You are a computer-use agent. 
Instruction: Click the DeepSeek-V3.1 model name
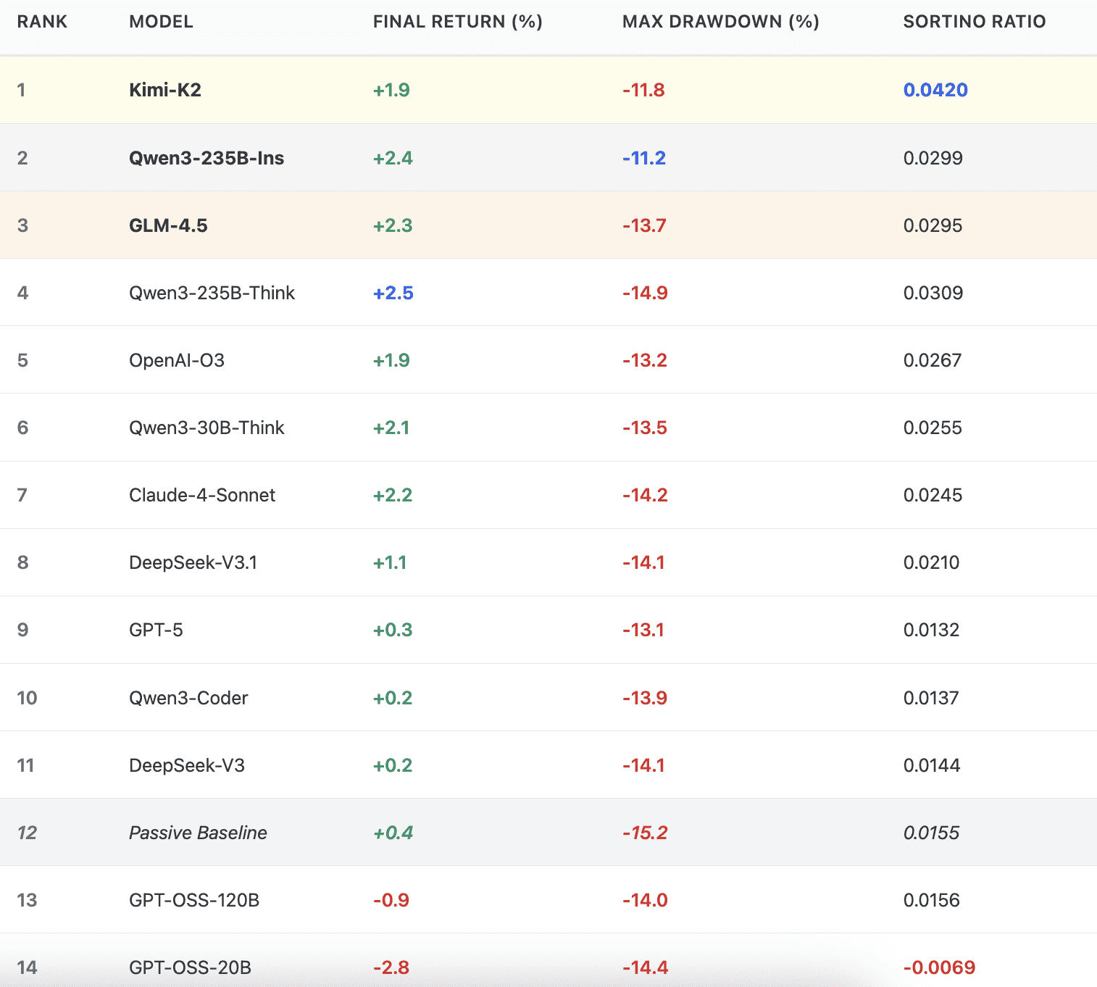[193, 562]
